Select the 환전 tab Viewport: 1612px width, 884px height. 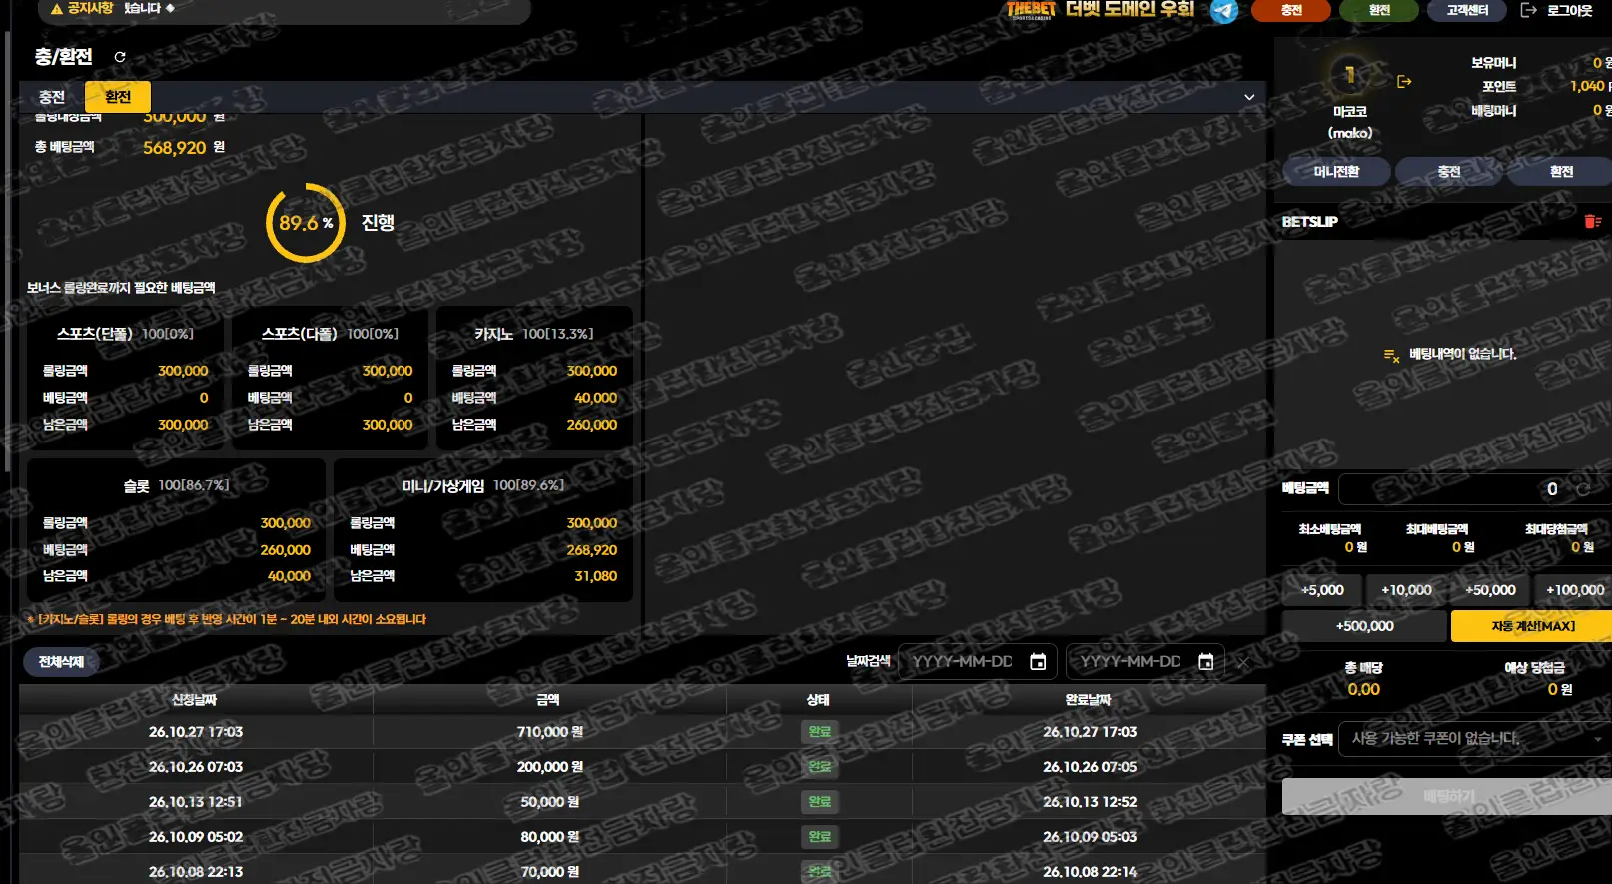(118, 97)
